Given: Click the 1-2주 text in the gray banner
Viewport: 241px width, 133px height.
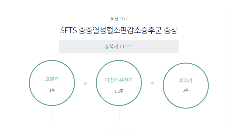Looking at the screenshot, I should (x=128, y=47).
